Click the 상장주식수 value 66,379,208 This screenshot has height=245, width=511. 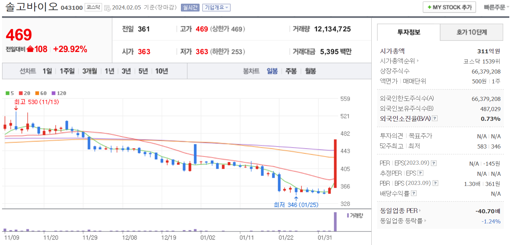(486, 71)
